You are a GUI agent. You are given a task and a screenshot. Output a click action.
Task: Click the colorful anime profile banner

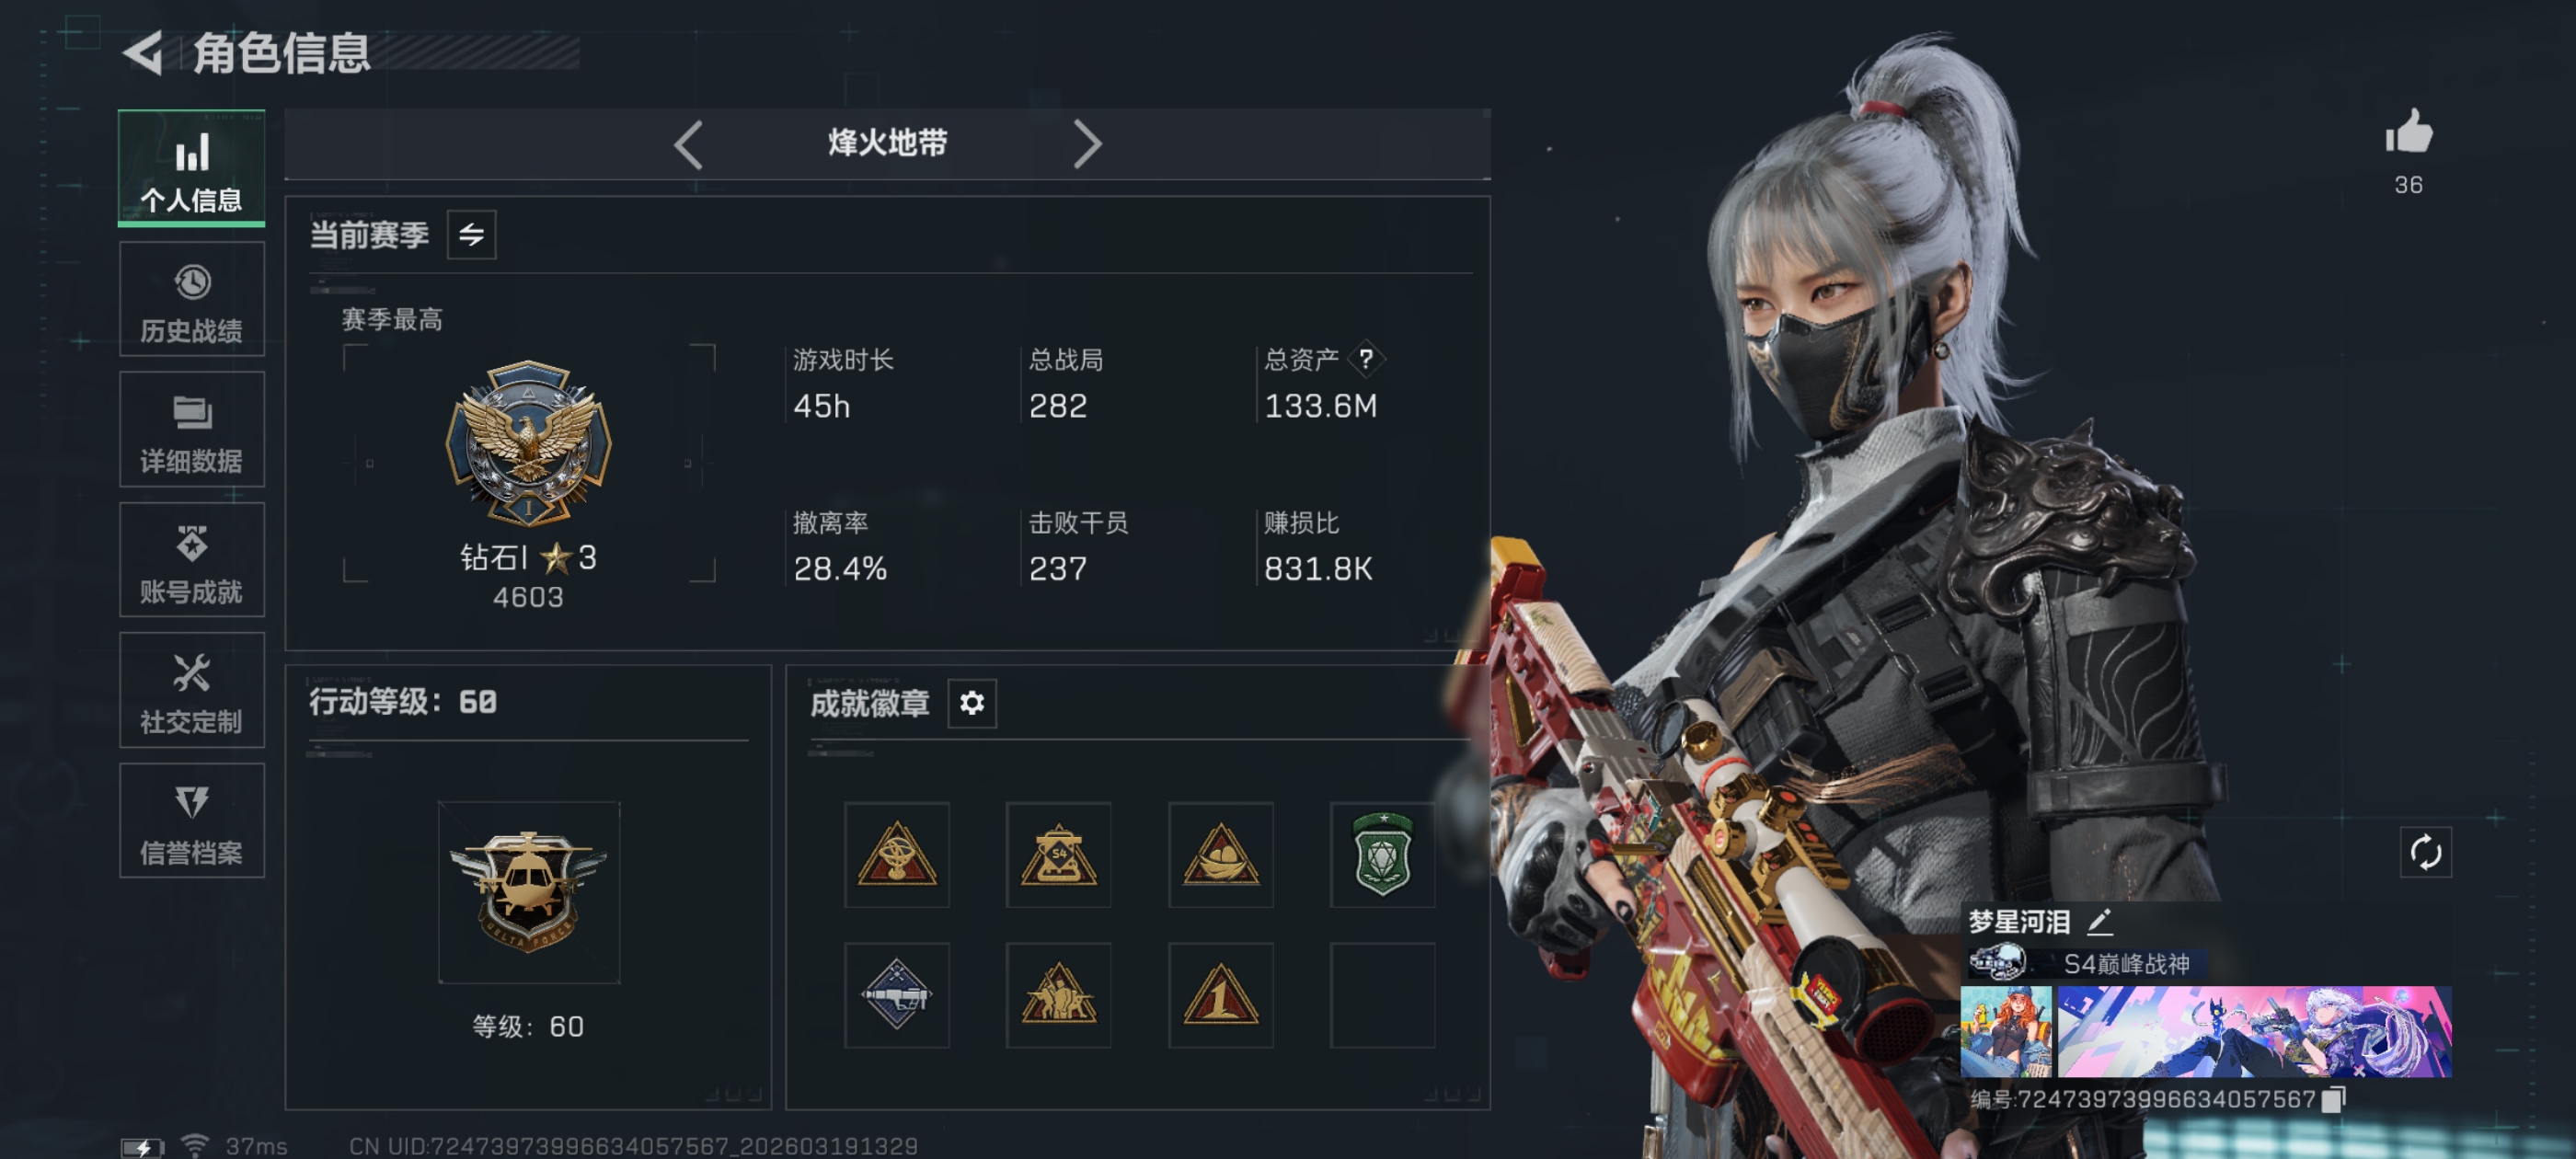(x=2254, y=1031)
